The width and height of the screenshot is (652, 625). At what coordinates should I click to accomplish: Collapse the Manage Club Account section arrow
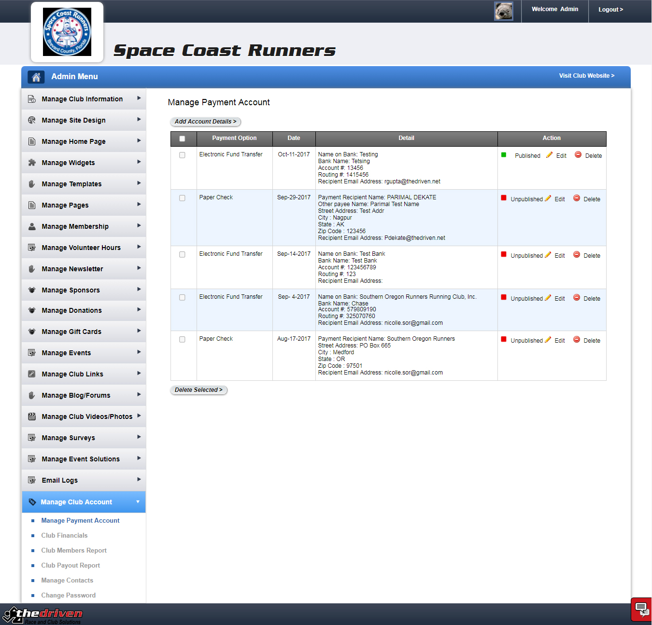138,502
